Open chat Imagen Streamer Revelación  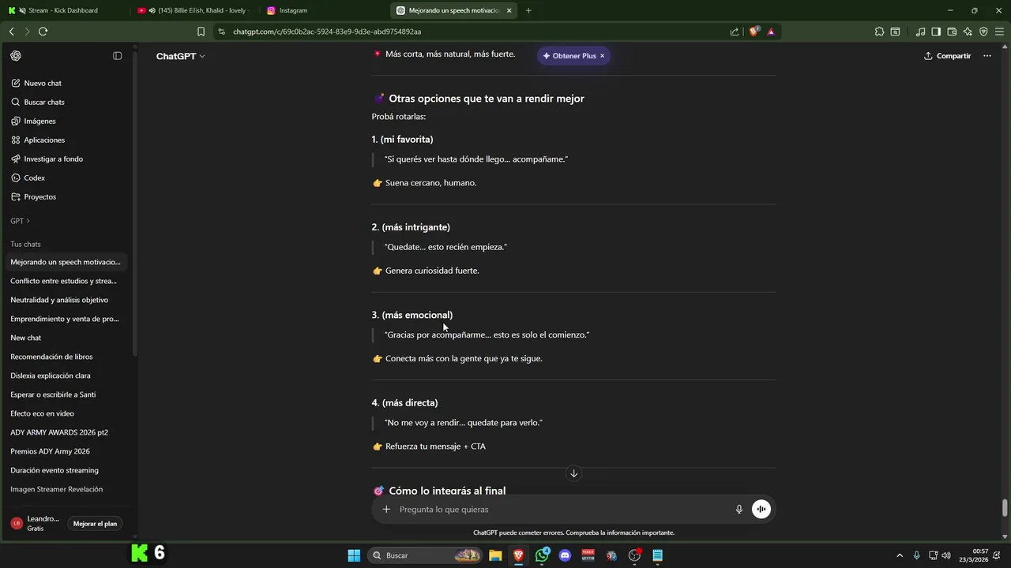[x=66, y=489]
